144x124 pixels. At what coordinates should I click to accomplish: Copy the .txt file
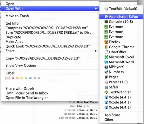tap(50, 58)
